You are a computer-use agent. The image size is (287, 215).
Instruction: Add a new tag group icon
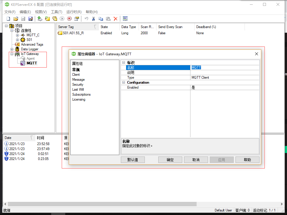[54, 19]
